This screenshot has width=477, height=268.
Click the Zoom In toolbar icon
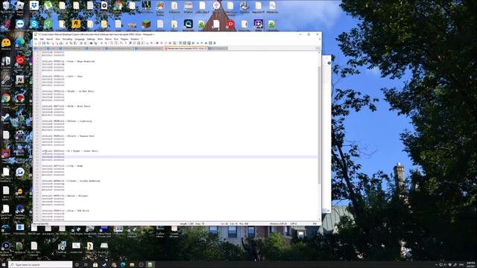point(101,43)
